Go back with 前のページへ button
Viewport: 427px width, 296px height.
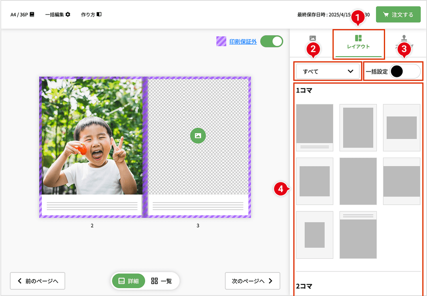(x=38, y=281)
